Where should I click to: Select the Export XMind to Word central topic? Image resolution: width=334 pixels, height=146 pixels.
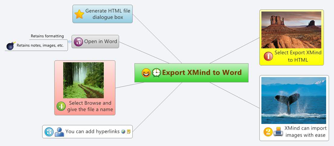coord(201,73)
